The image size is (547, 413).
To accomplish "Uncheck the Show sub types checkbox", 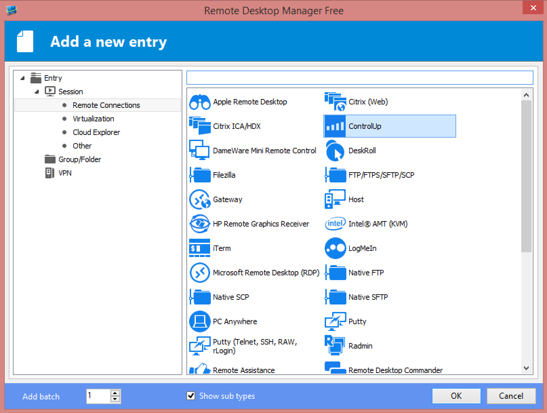I will tap(191, 396).
